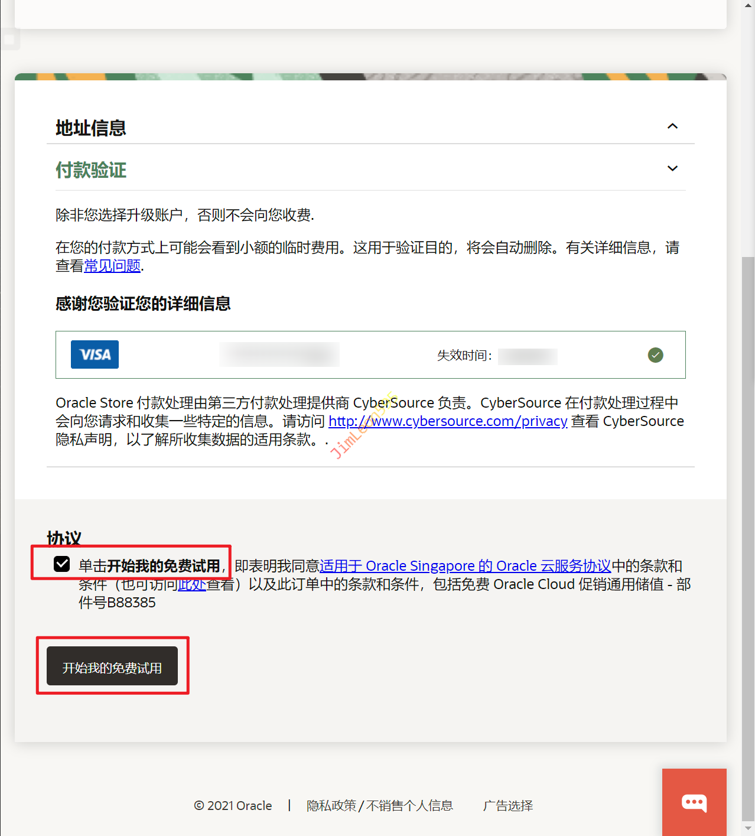Click the 地址信息 section heading
This screenshot has width=755, height=836.
coord(91,128)
